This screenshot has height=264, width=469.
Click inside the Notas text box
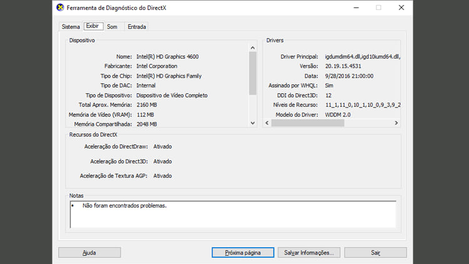pos(233,215)
